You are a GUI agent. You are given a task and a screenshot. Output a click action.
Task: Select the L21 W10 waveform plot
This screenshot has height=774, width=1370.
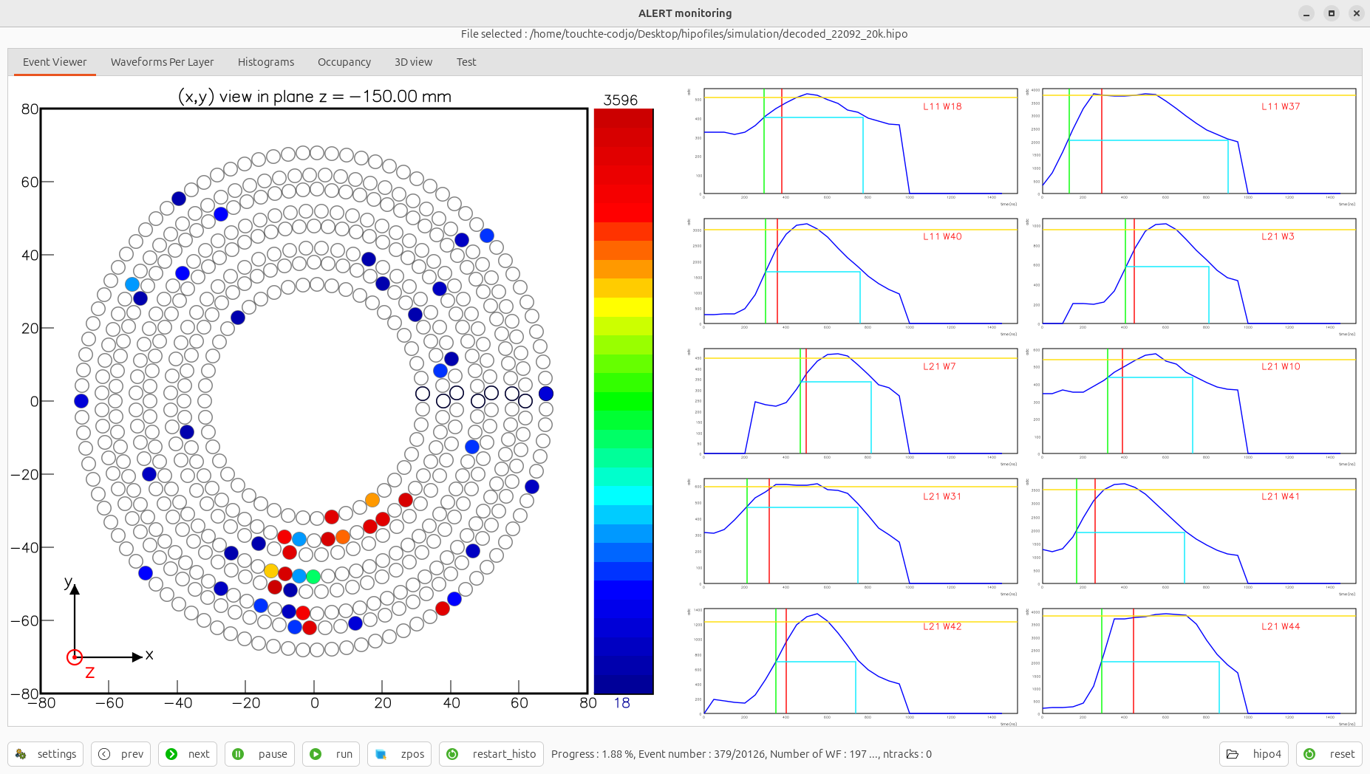pyautogui.click(x=1199, y=401)
